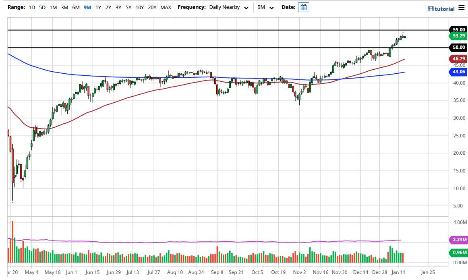
Task: Click the purple 2.23M volume average label
Action: (x=458, y=240)
